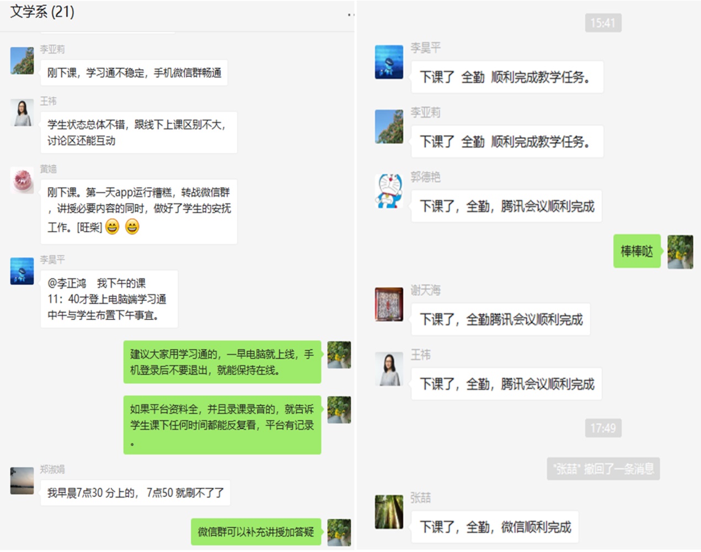Select green message 微信群可以补充讲授加答疑
The width and height of the screenshot is (701, 552).
(256, 532)
